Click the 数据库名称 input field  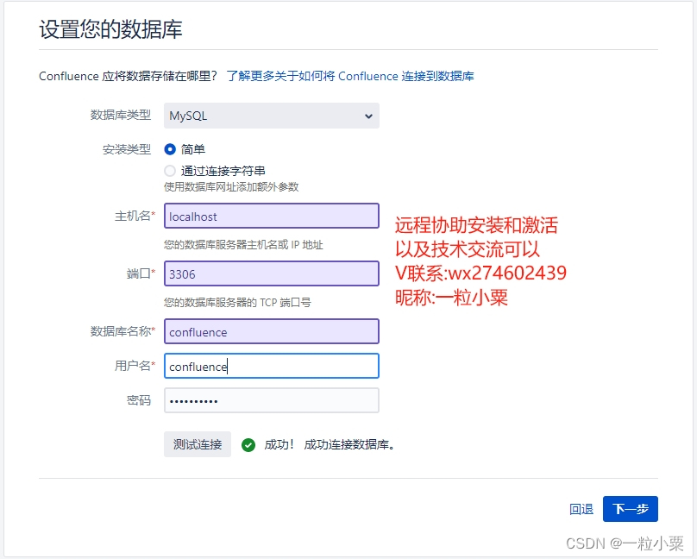[271, 331]
